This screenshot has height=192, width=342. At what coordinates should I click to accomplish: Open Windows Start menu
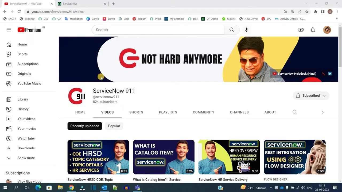[5, 188]
